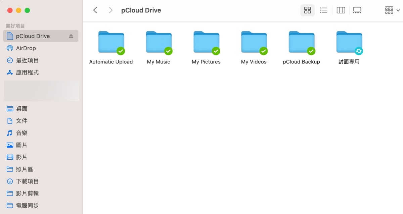
Task: Go to 下載項目 in the sidebar
Action: click(x=27, y=181)
